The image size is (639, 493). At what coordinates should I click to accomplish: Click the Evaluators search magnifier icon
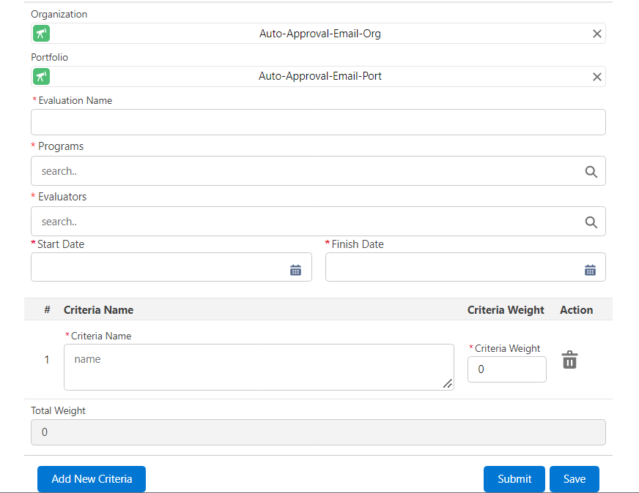[x=591, y=222]
